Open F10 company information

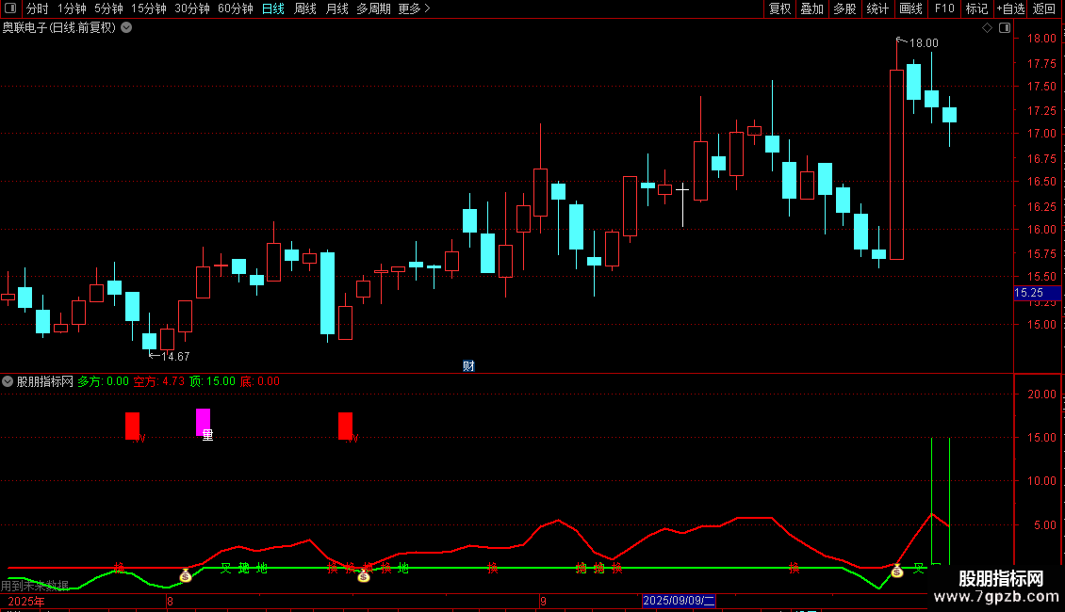944,8
